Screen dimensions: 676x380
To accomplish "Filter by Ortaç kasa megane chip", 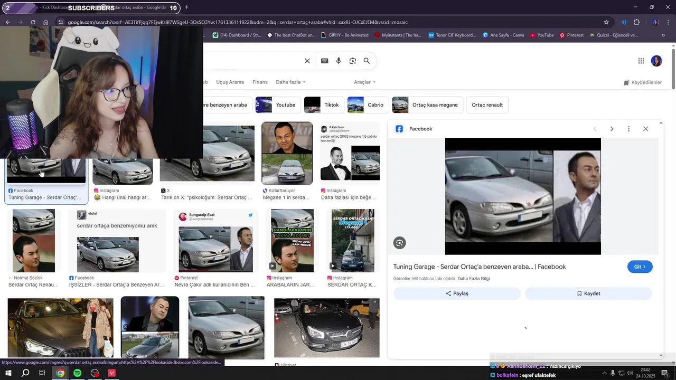I will pyautogui.click(x=427, y=105).
